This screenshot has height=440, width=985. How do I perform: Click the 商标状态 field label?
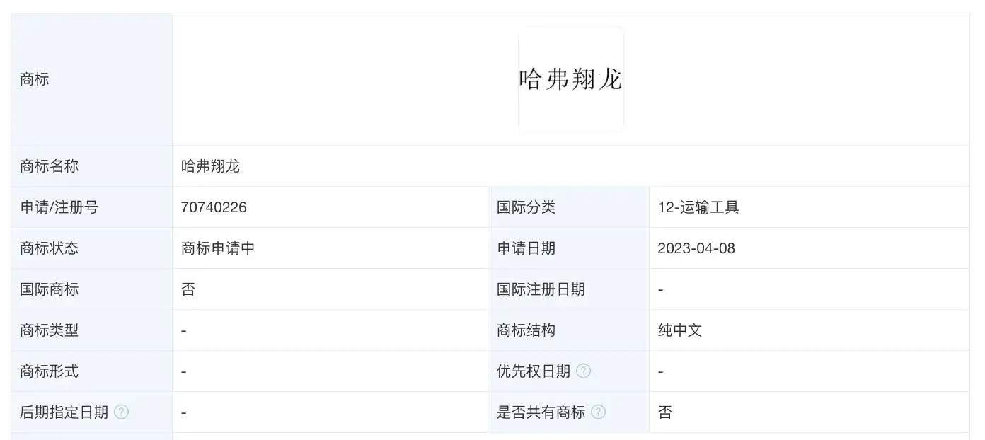tap(49, 248)
